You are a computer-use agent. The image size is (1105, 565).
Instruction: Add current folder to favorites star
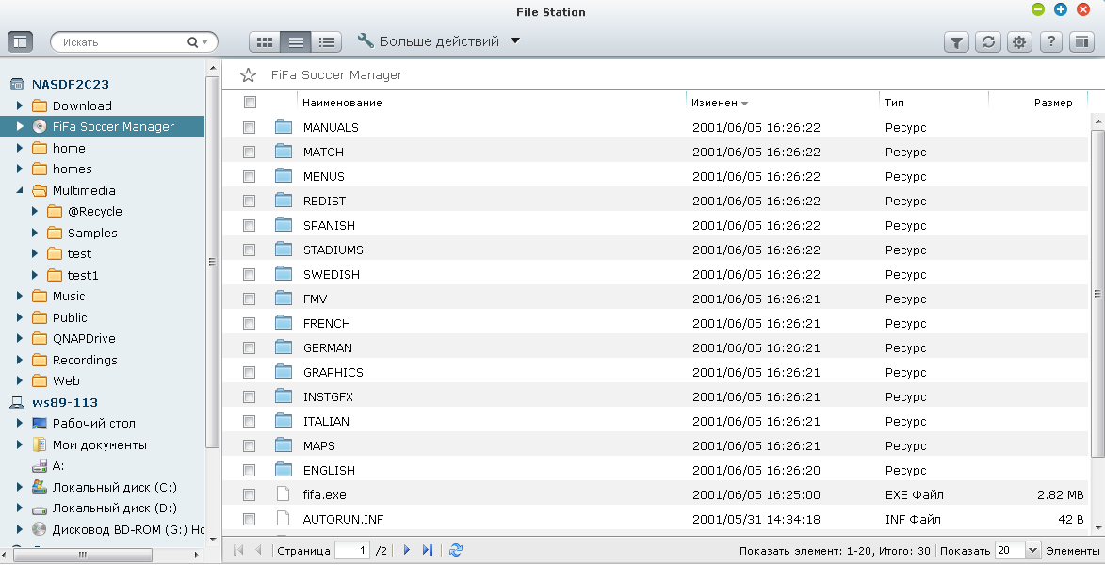248,74
